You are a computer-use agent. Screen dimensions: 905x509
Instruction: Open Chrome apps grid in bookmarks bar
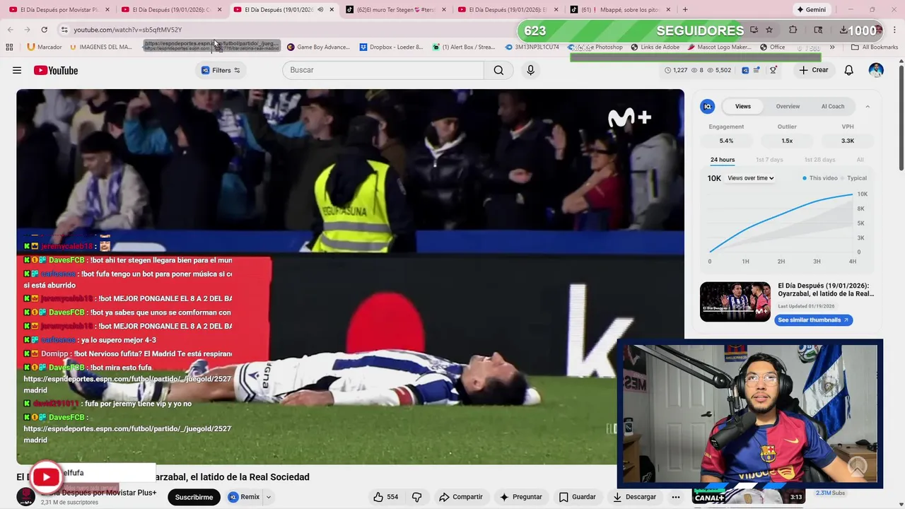(9, 47)
